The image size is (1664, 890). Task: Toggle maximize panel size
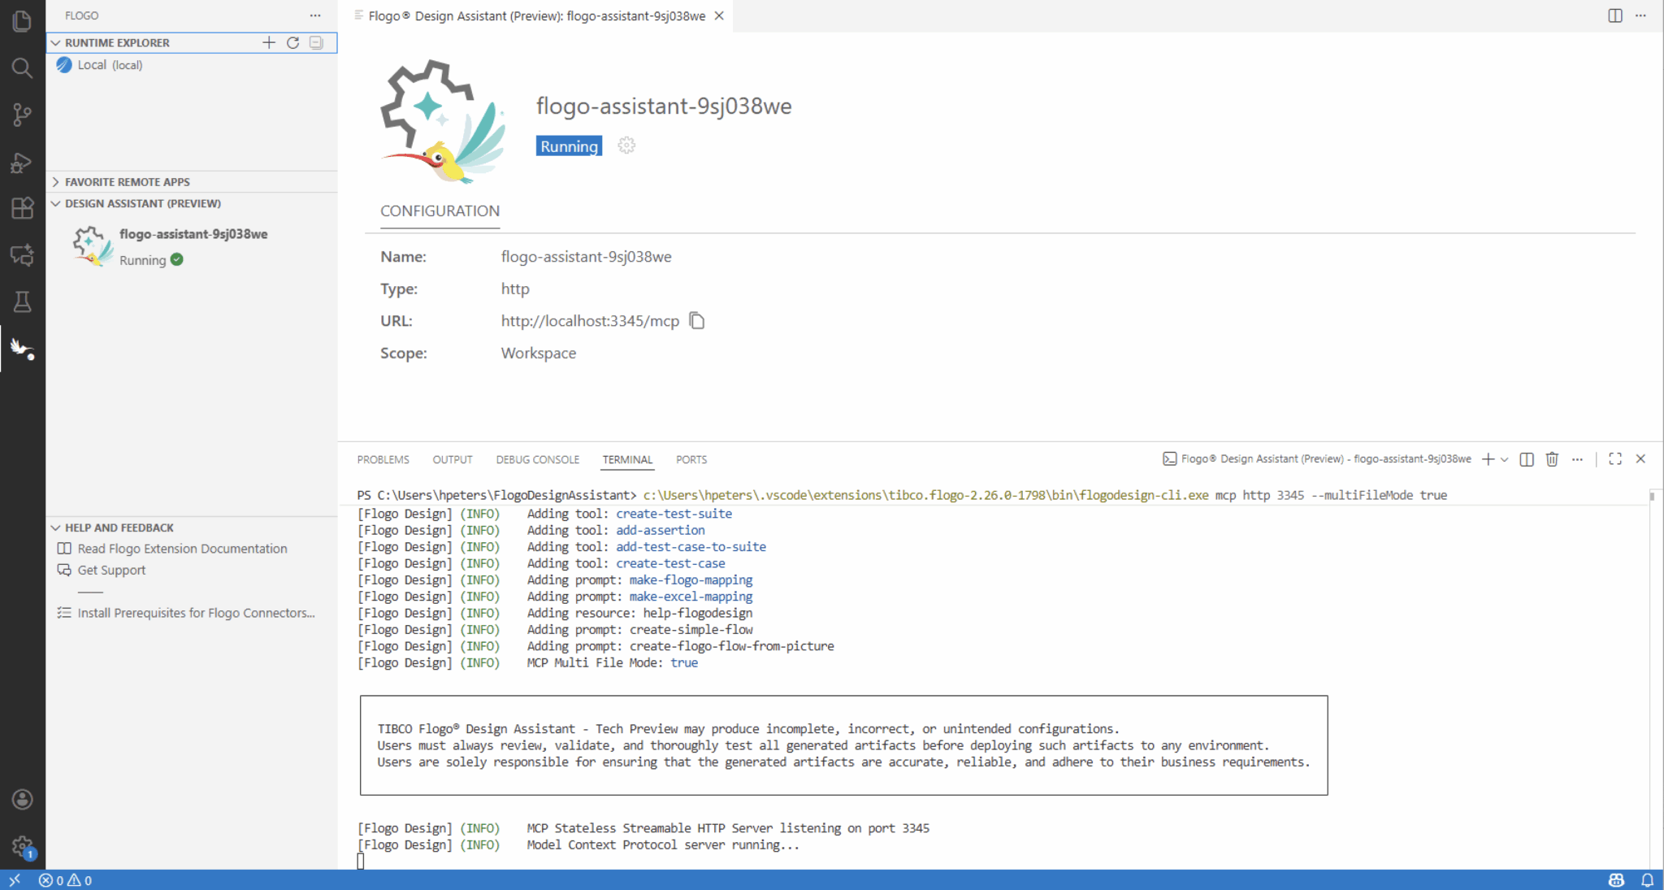coord(1615,458)
